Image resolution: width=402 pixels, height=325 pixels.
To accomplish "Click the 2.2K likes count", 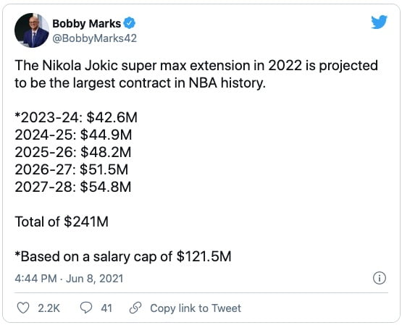I will point(49,308).
